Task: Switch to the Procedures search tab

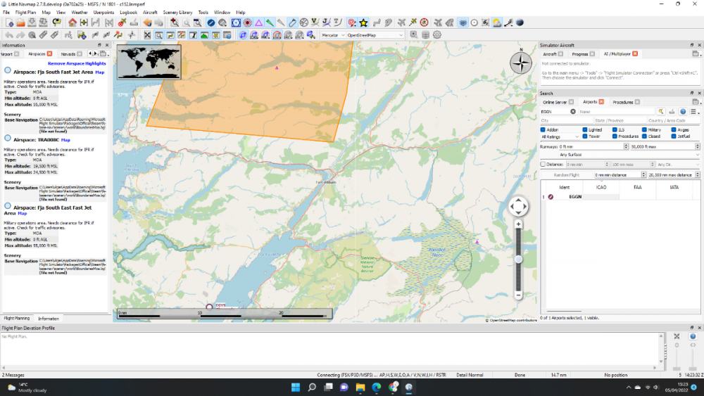Action: pos(622,102)
